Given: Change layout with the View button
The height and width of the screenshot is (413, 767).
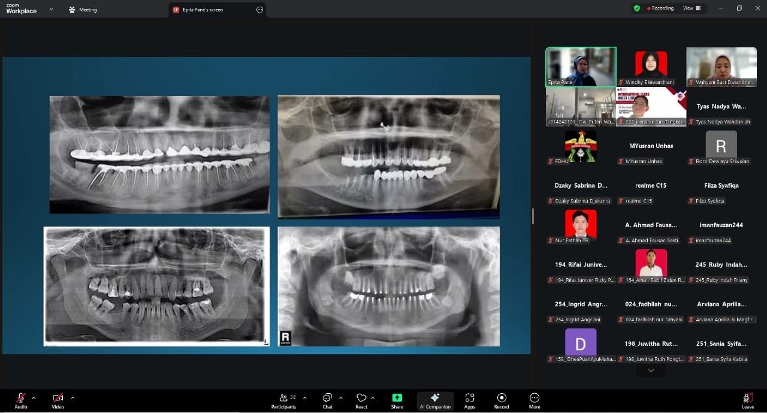Looking at the screenshot, I should click(x=691, y=8).
